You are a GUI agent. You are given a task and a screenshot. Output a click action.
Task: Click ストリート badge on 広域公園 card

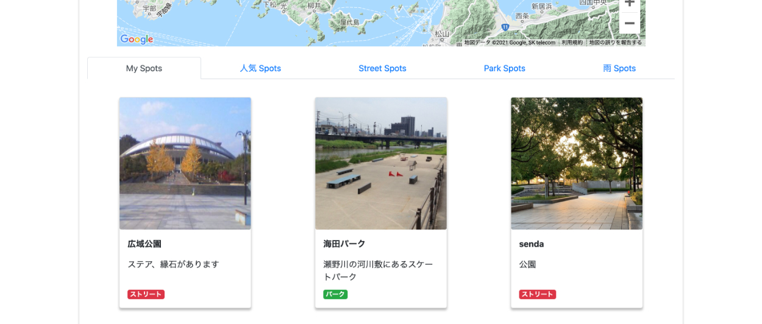pos(146,294)
